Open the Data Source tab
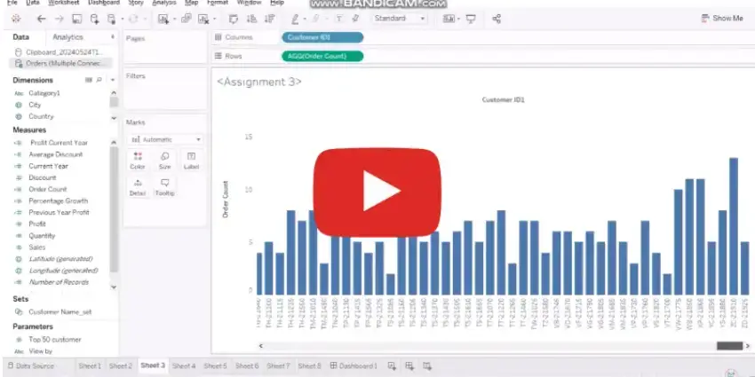The width and height of the screenshot is (755, 377). [x=35, y=365]
